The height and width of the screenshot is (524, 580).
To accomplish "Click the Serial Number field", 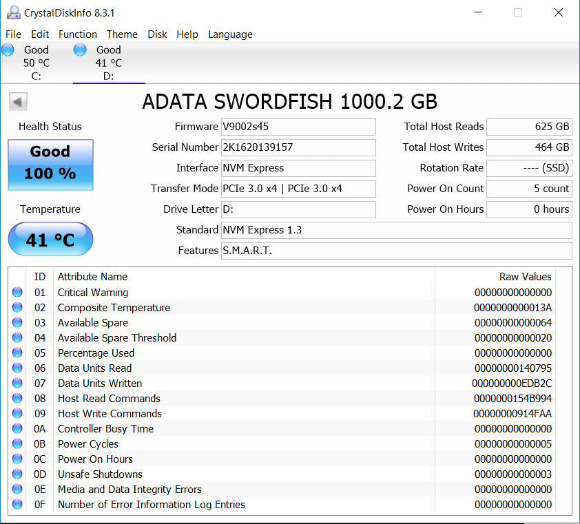I will click(298, 147).
